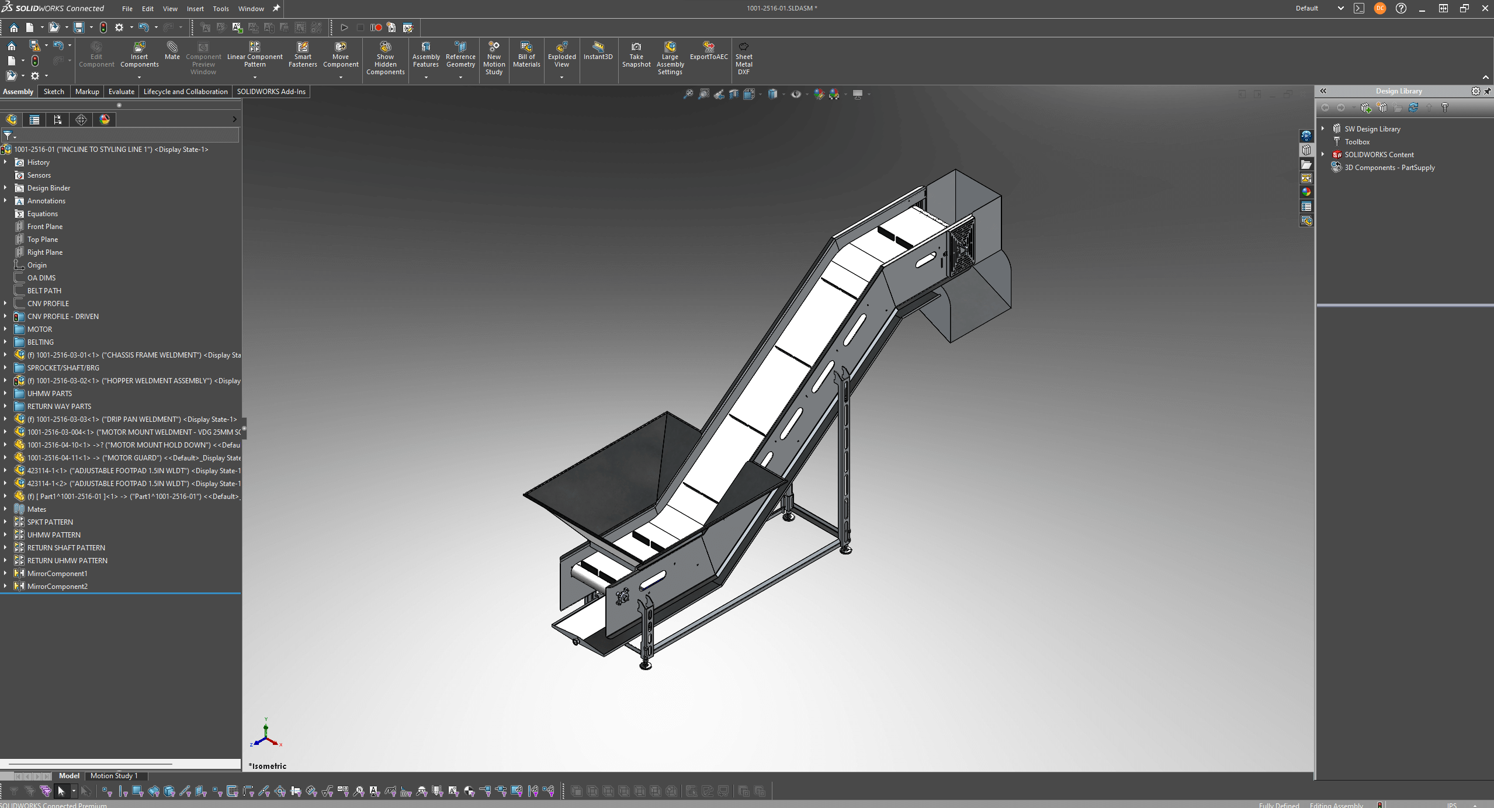1494x808 pixels.
Task: Expand the MOTOR folder in tree
Action: point(5,329)
